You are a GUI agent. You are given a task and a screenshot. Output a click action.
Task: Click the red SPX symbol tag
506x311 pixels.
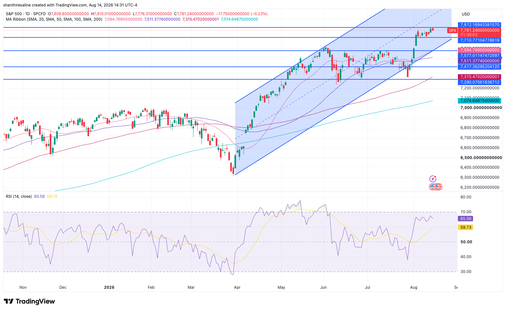452,31
